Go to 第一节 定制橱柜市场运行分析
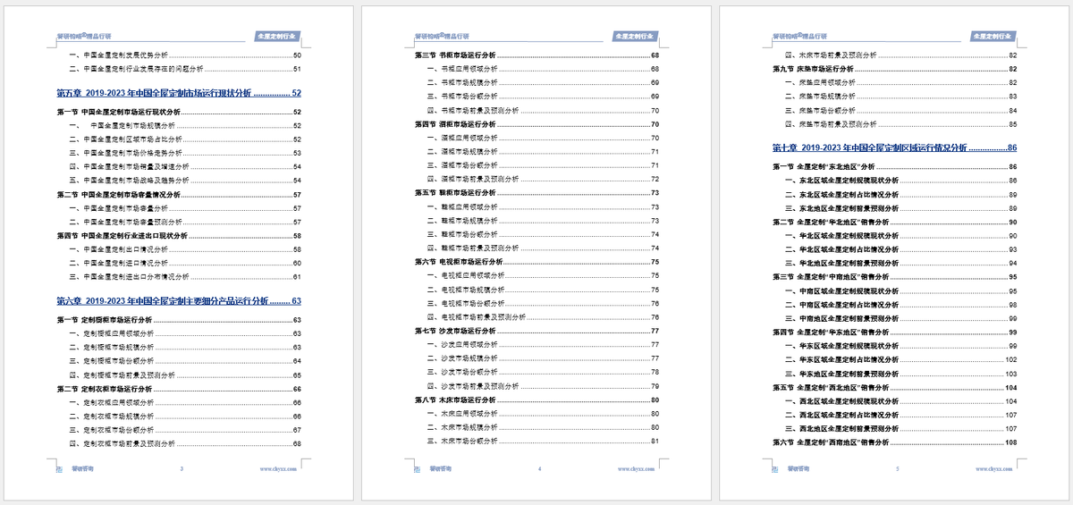Screen dimensions: 1073x505 coord(179,320)
